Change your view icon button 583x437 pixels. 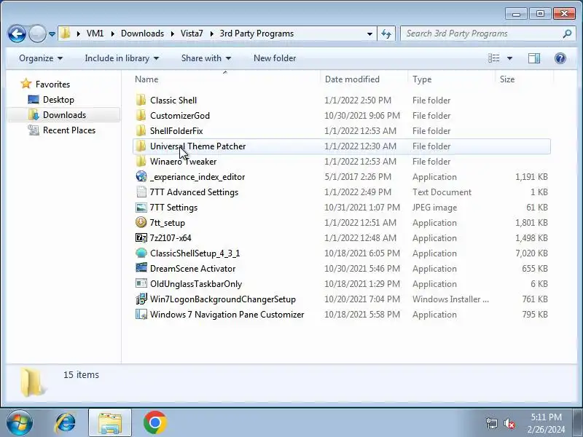point(494,58)
